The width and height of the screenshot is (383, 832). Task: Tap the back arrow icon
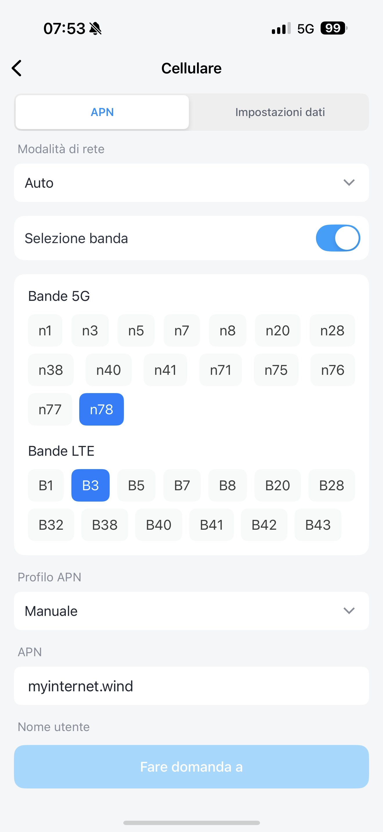coord(17,68)
